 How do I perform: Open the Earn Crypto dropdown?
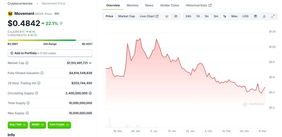point(59,125)
